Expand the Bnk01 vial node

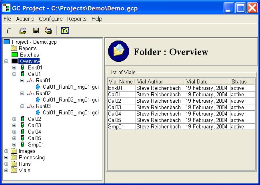14,67
